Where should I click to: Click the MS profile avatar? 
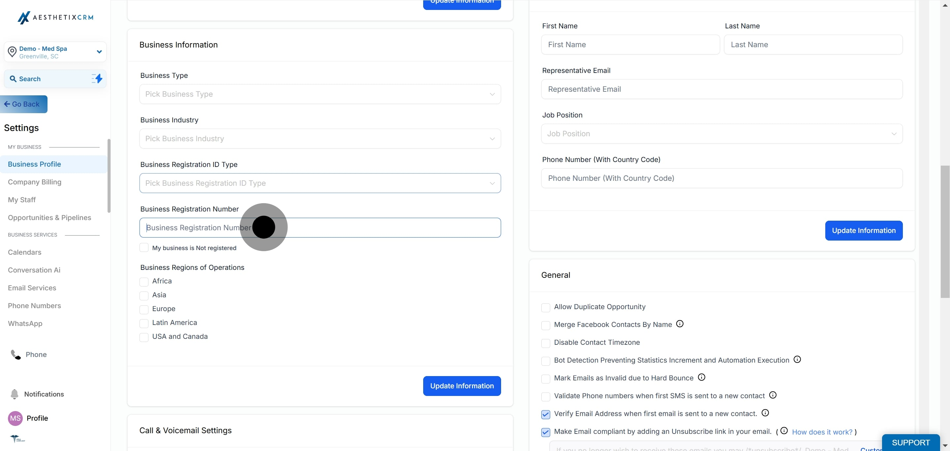pos(15,418)
